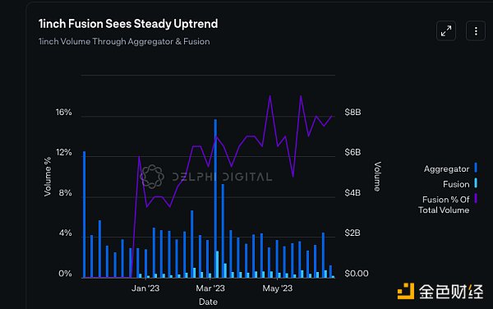The image size is (493, 309).
Task: Click the gold logo icon bottom-right
Action: [406, 291]
